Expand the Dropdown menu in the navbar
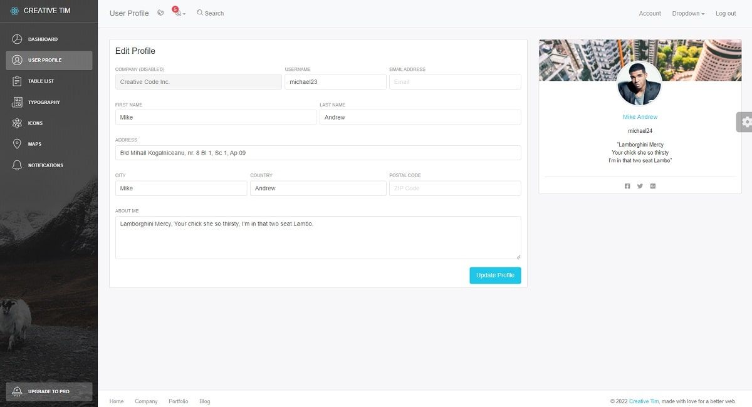 pos(687,13)
